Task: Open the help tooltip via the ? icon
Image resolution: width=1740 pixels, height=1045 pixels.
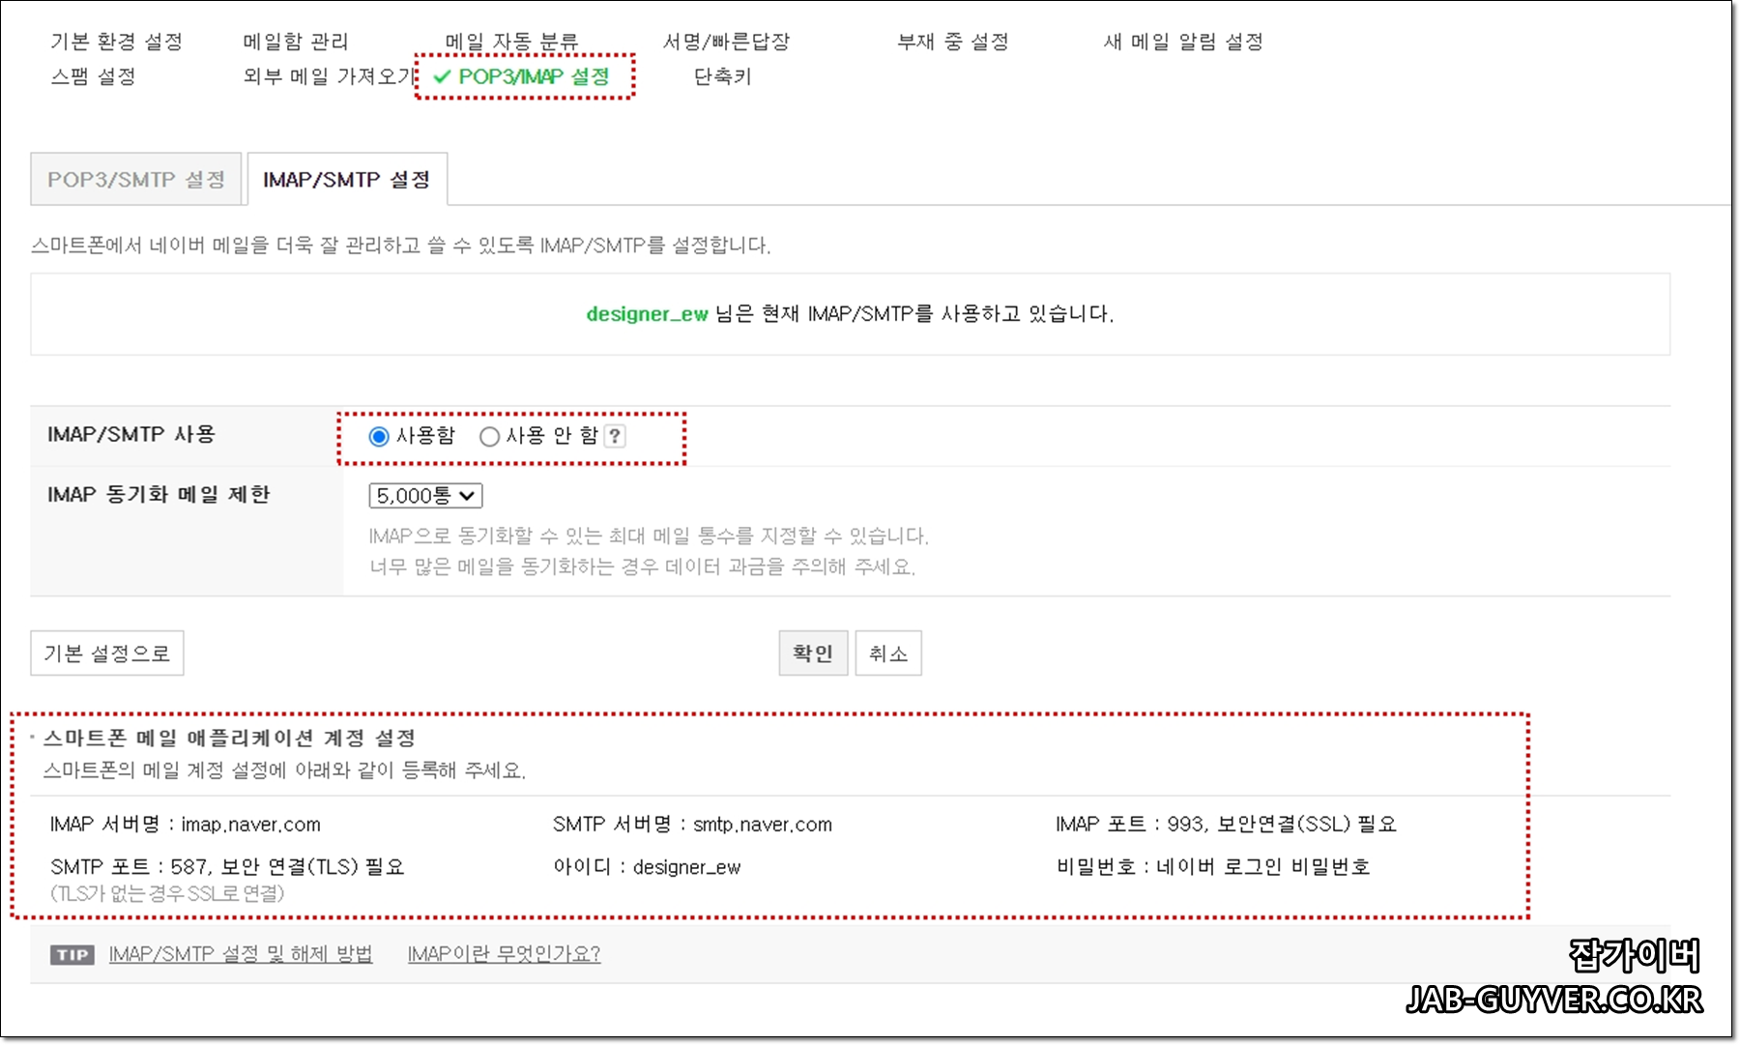Action: tap(616, 436)
